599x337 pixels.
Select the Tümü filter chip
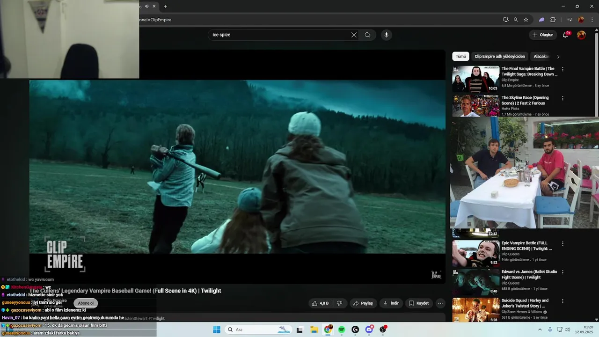[461, 56]
